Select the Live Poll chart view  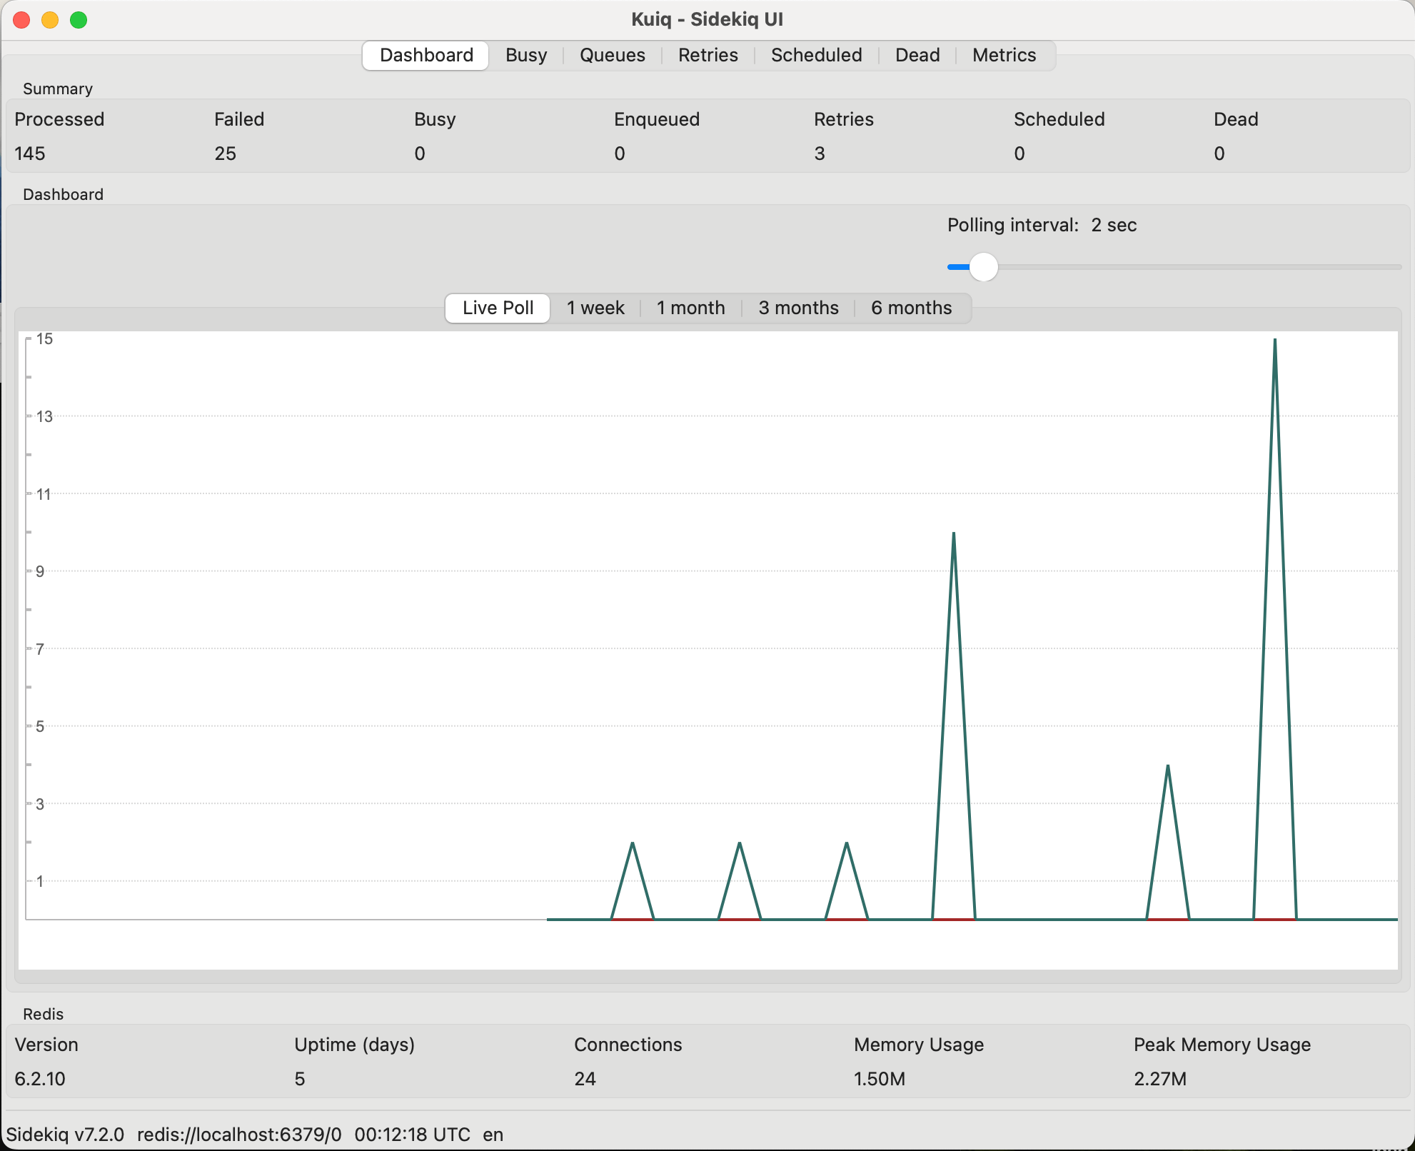498,308
